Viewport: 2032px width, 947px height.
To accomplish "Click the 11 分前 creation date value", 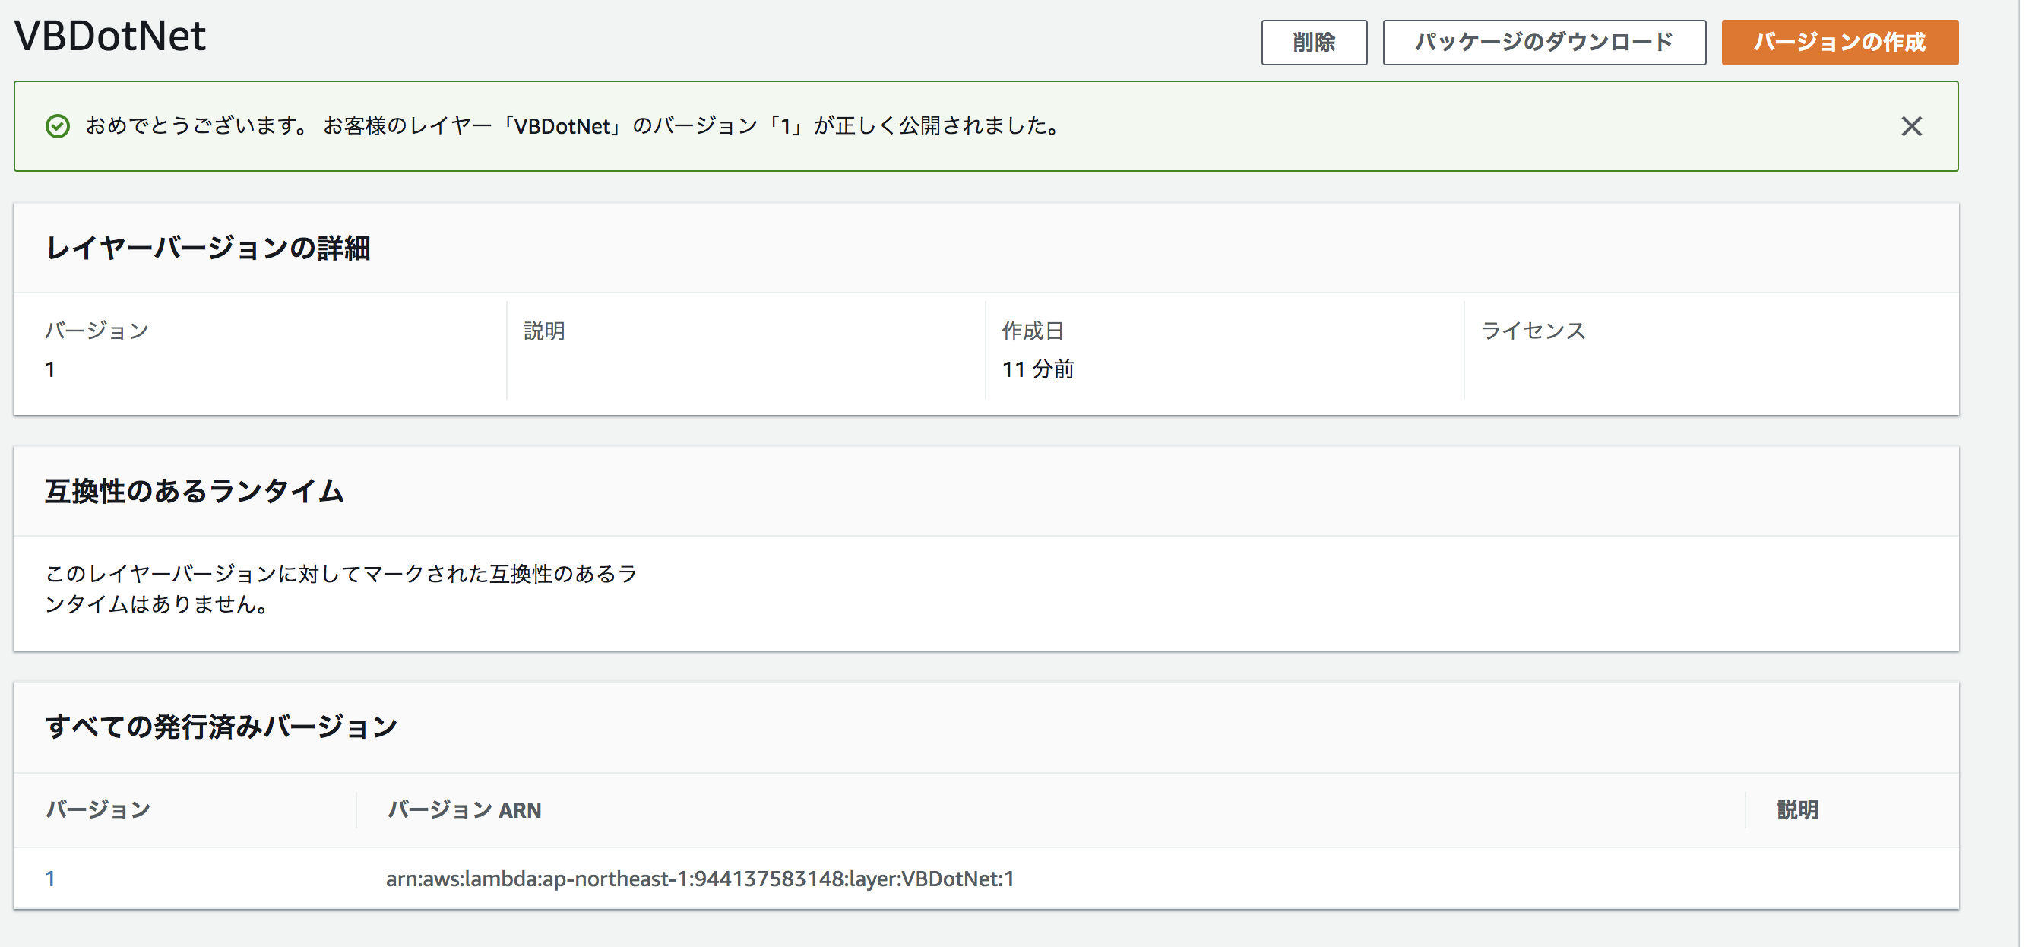I will tap(1039, 368).
